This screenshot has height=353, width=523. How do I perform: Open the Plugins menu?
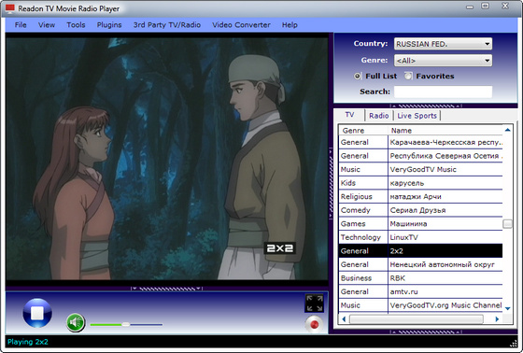[109, 25]
